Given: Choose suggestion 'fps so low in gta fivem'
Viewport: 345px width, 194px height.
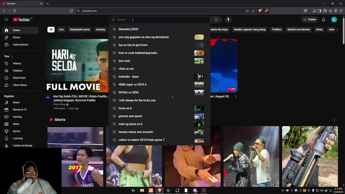Looking at the screenshot, I should point(159,45).
